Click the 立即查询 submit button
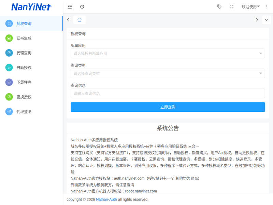Viewport: 273px width, 205px height. (x=168, y=107)
